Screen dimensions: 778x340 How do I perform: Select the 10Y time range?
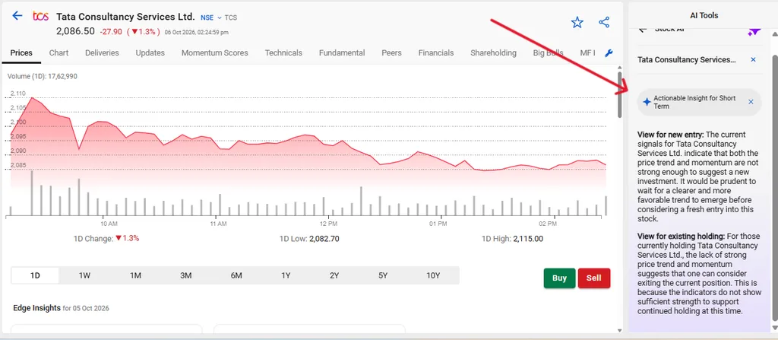point(433,275)
